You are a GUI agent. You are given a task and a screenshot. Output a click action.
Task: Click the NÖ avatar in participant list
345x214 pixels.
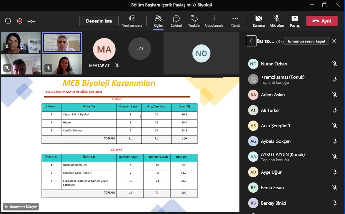point(253,64)
